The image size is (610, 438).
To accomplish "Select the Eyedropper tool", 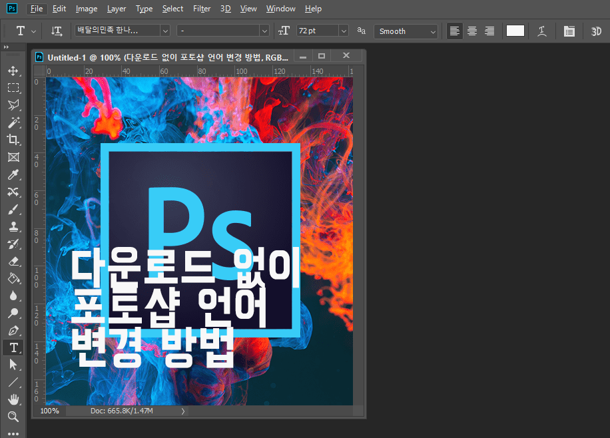I will (x=13, y=174).
